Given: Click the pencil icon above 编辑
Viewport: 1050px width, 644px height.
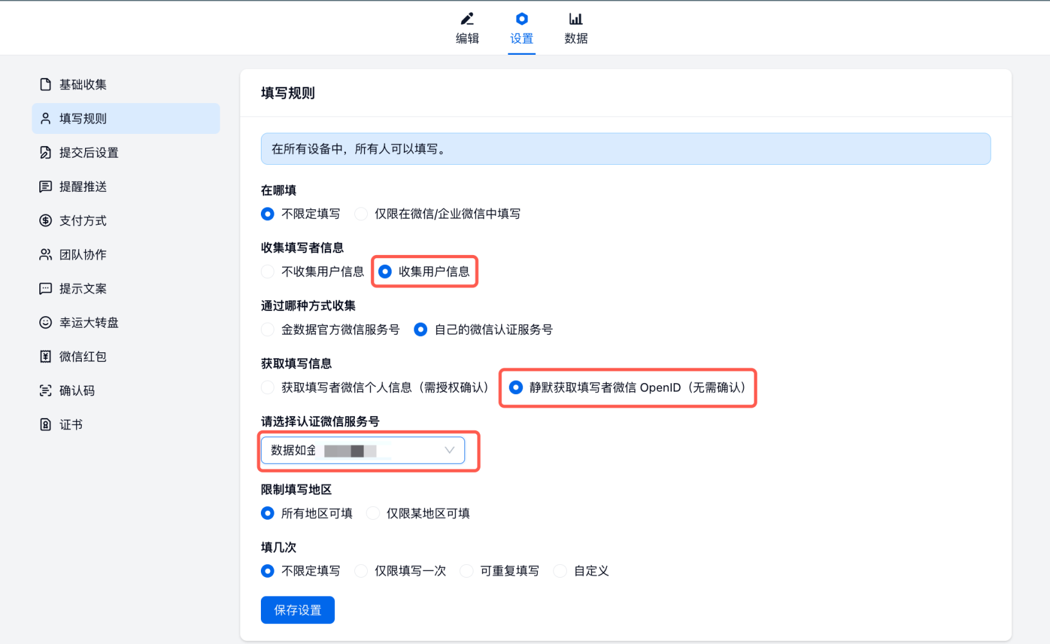Looking at the screenshot, I should tap(467, 19).
